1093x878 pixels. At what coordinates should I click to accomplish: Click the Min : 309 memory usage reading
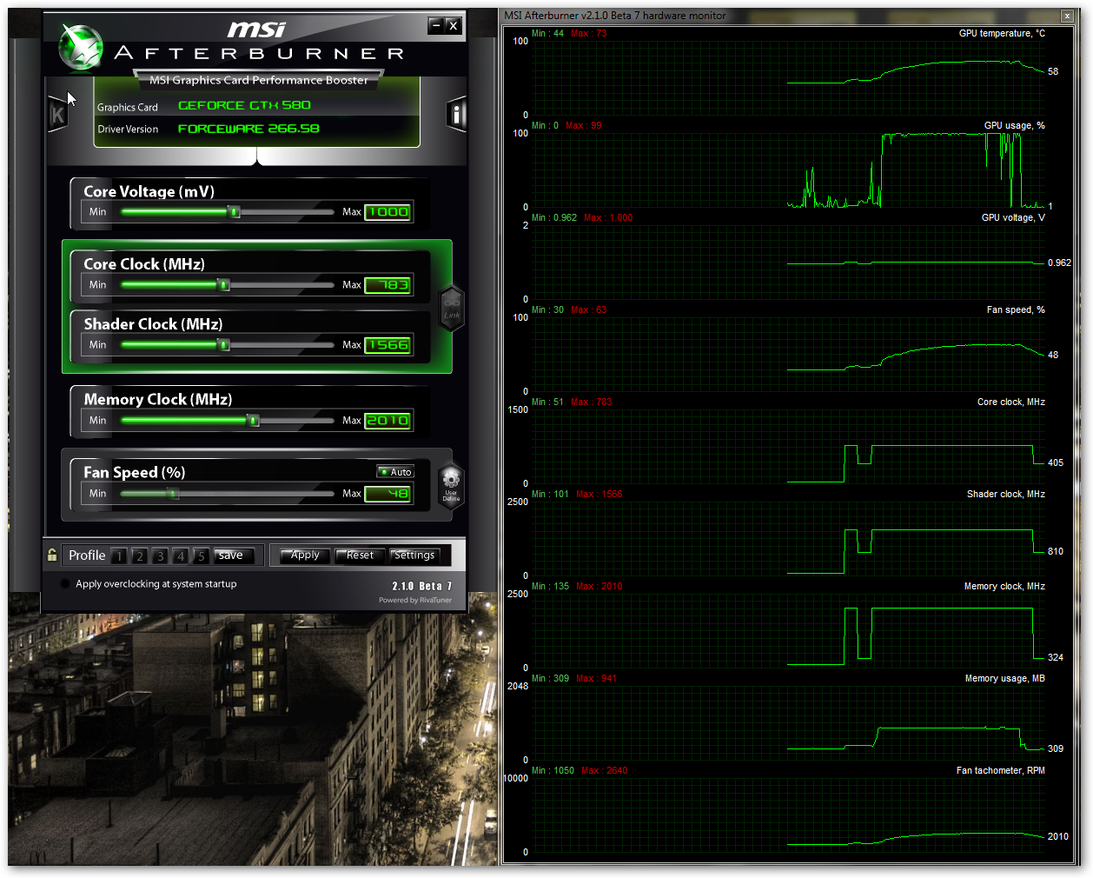(550, 678)
